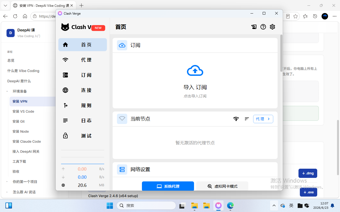
Task: Click the favorites star icon in address bar
Action: (295, 16)
